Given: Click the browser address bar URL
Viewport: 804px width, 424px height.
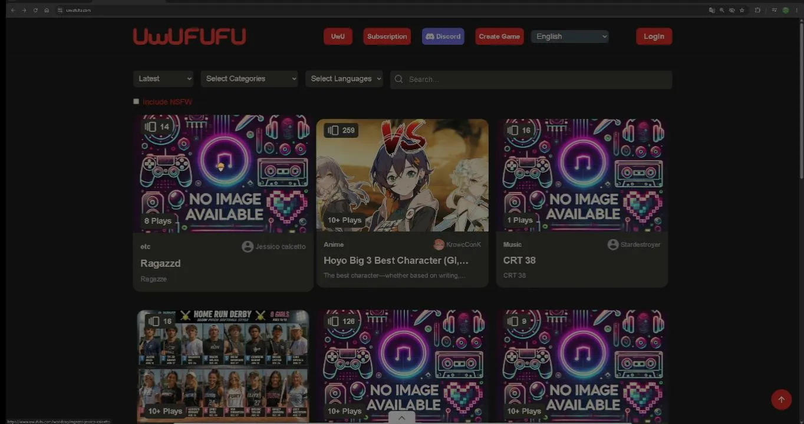Looking at the screenshot, I should (78, 10).
